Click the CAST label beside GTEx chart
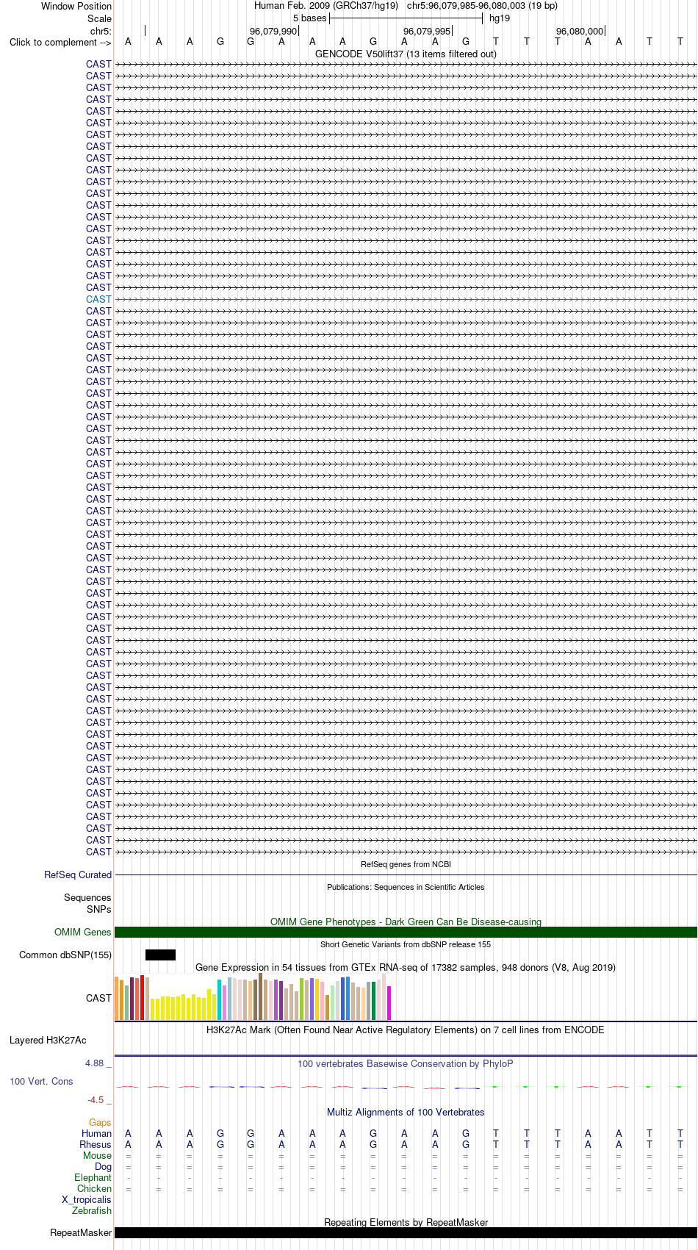698x1250 pixels. 98,999
